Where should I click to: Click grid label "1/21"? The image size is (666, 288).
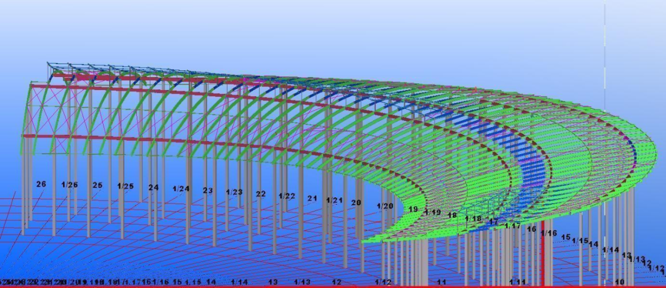click(x=334, y=200)
